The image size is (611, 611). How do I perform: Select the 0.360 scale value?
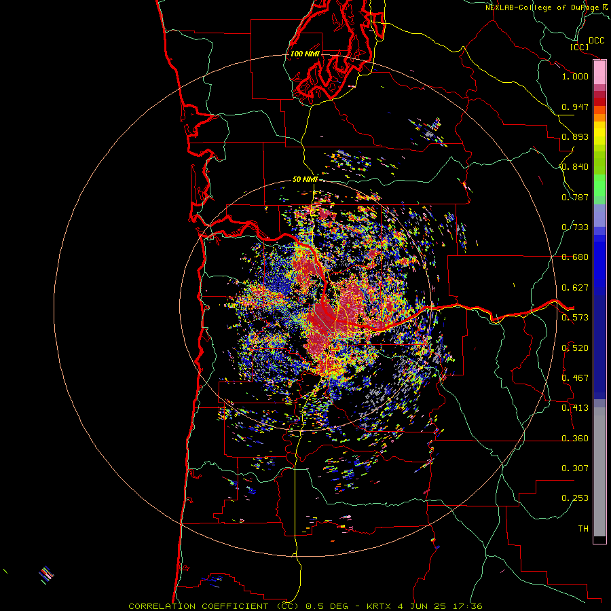(575, 439)
